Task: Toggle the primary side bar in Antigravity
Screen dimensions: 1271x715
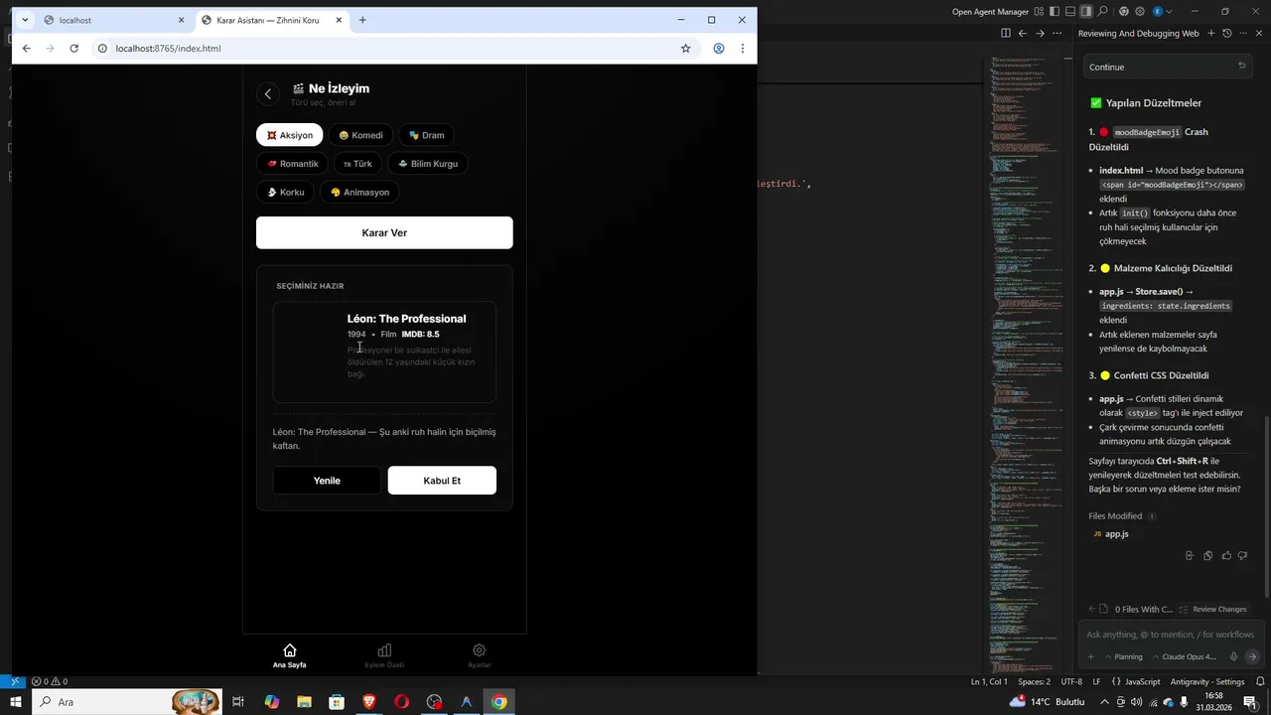Action: (x=1055, y=11)
